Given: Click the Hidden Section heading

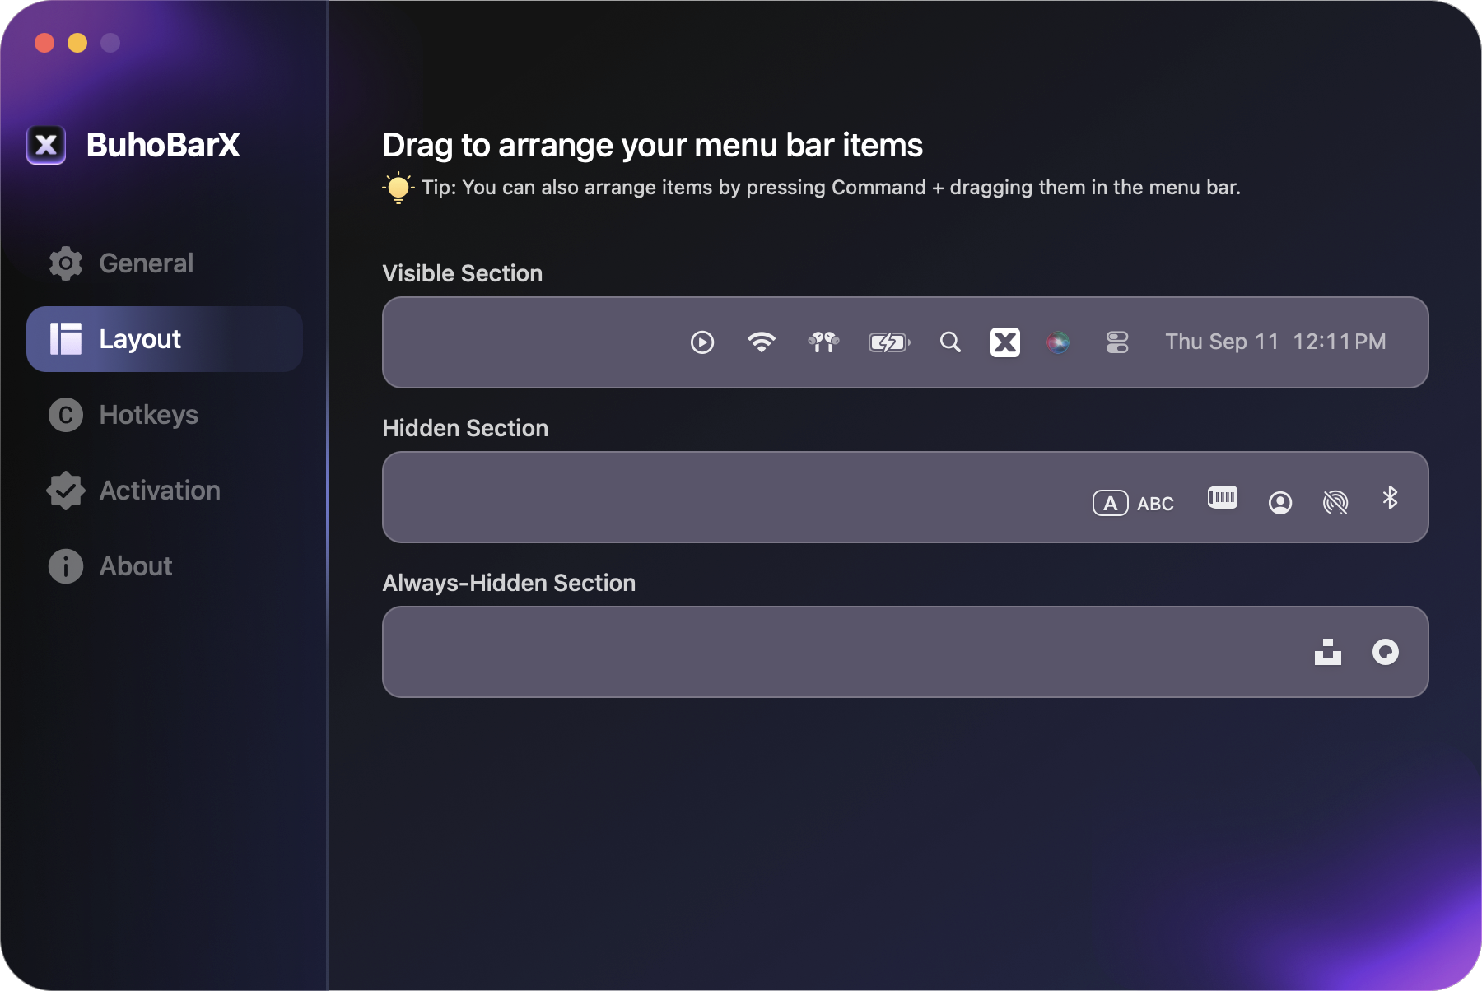Looking at the screenshot, I should point(465,428).
